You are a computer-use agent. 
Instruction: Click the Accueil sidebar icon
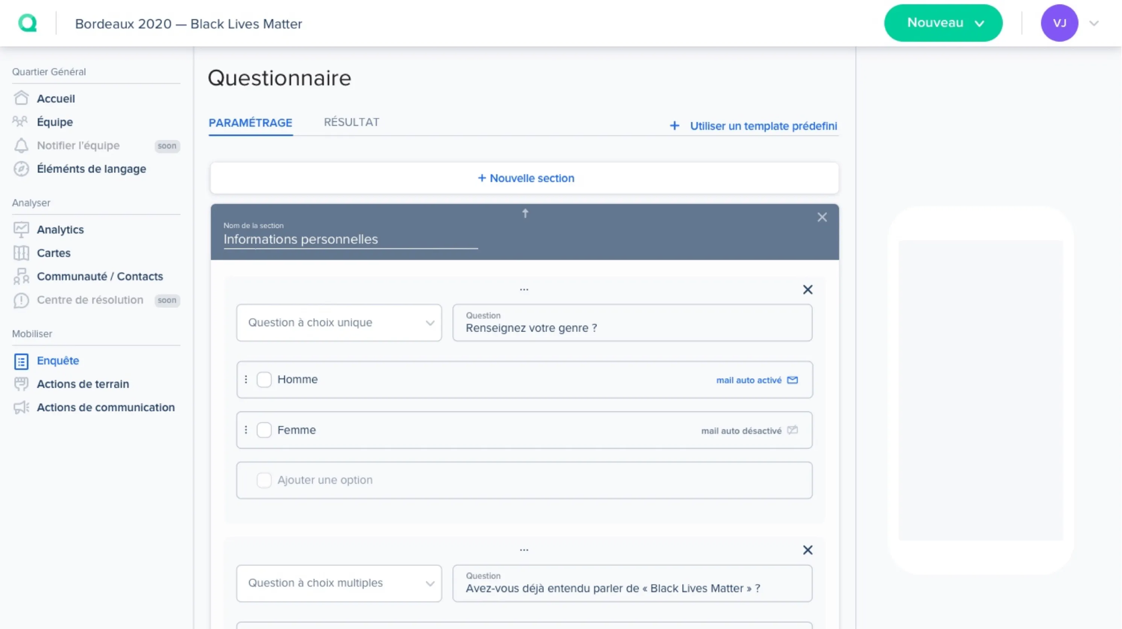21,98
